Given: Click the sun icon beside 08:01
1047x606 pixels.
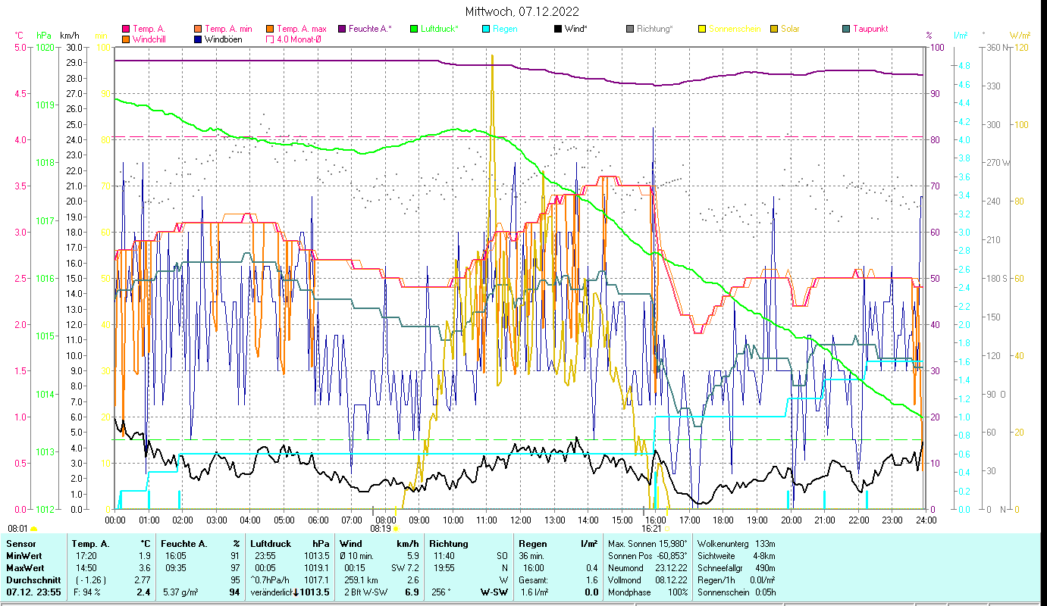Looking at the screenshot, I should point(33,529).
